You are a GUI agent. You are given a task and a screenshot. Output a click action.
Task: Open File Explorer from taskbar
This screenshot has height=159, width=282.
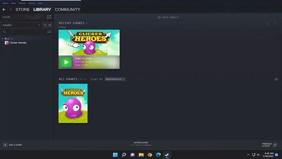point(141,155)
